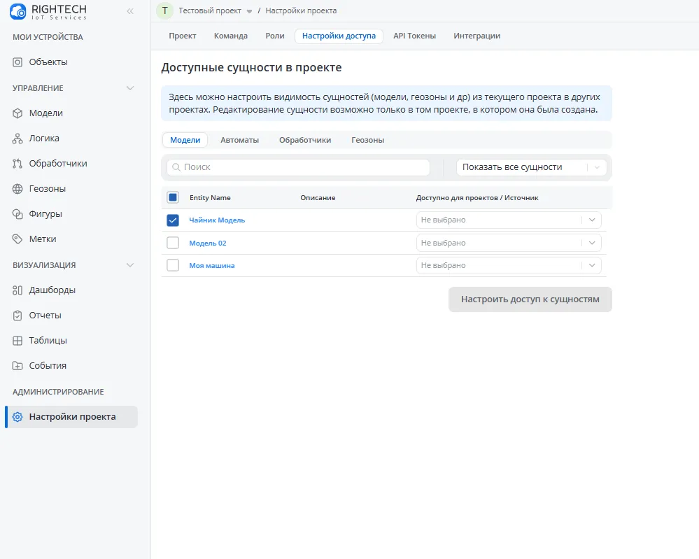This screenshot has height=559, width=699.
Task: Open the Автоматы entity tab
Action: tap(239, 140)
